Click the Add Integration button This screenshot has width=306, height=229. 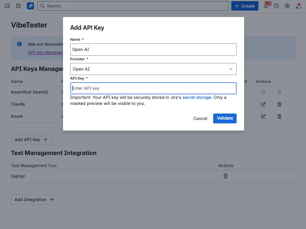[35, 200]
